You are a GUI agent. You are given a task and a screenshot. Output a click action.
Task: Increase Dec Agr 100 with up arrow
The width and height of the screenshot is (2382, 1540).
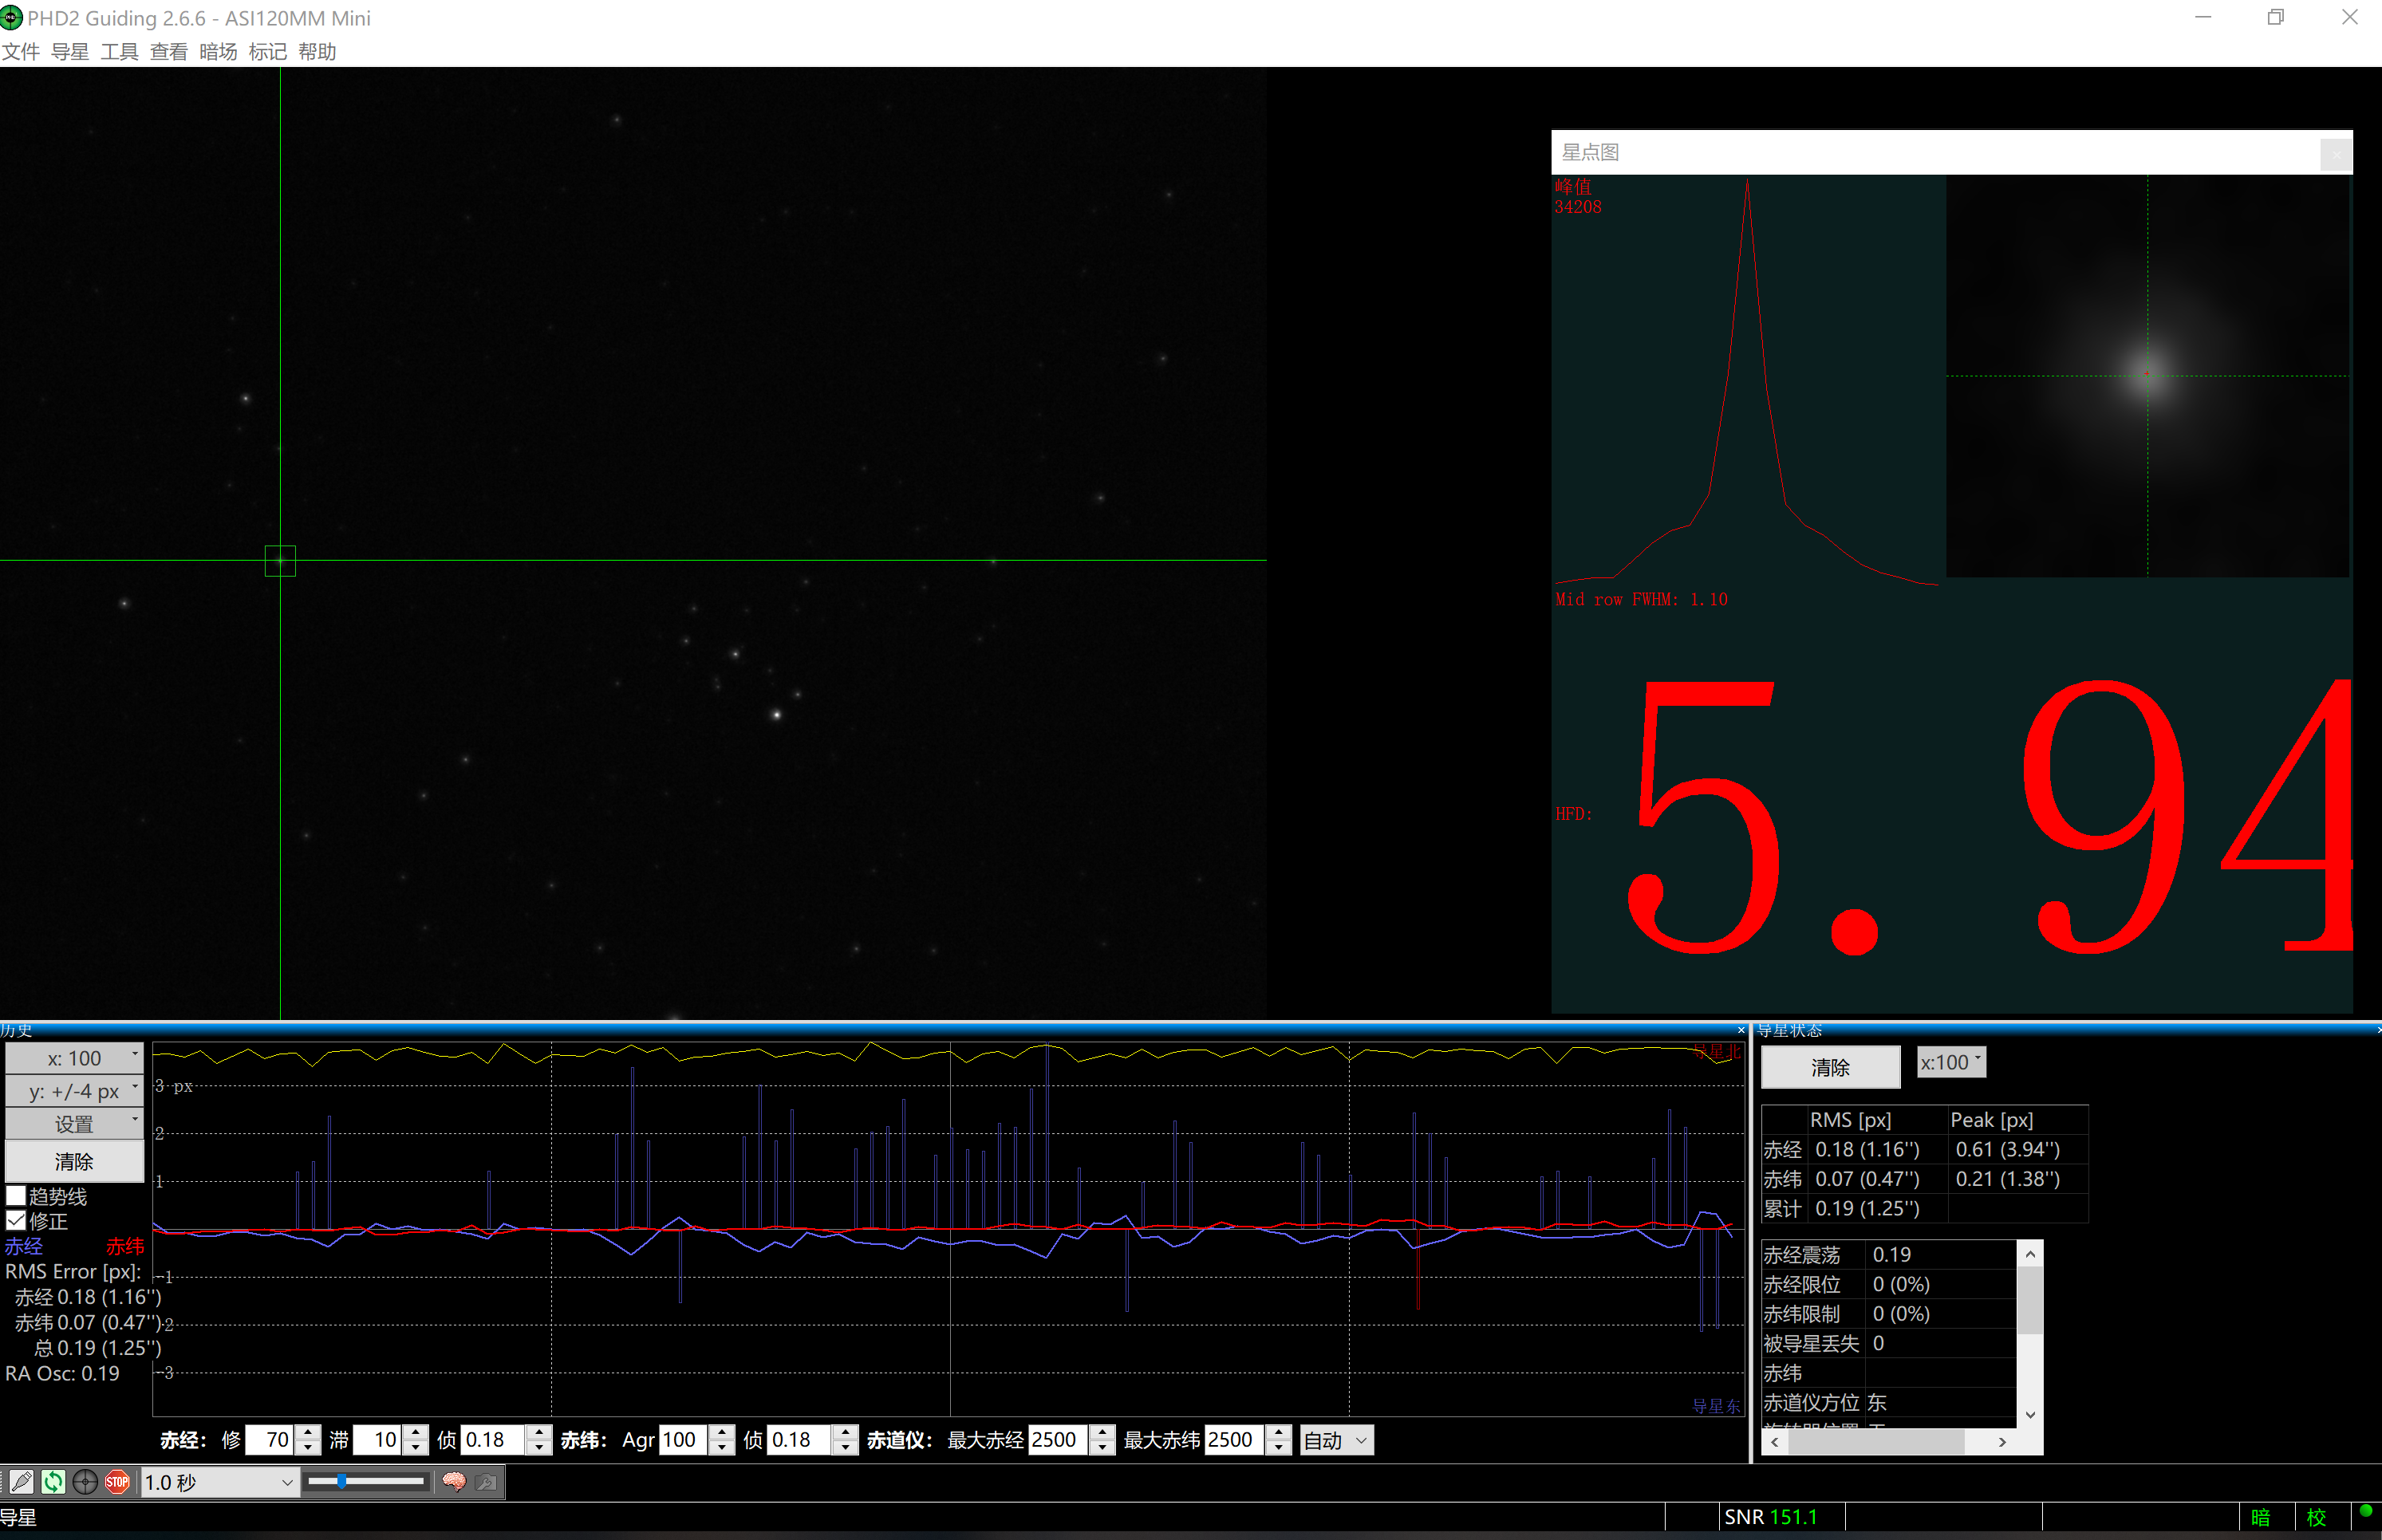(722, 1433)
